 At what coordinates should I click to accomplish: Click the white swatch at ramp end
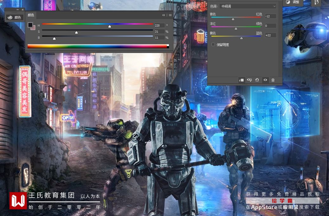(168, 45)
